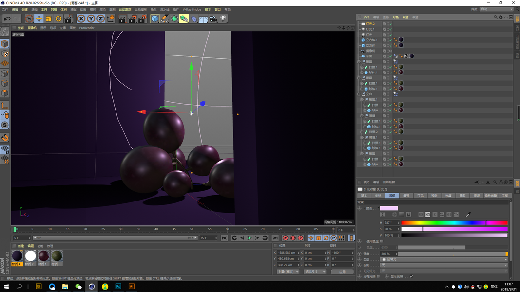Open the 对象 (相对) coordinate dropdown
Viewport: 520px width, 292px height.
pos(288,272)
